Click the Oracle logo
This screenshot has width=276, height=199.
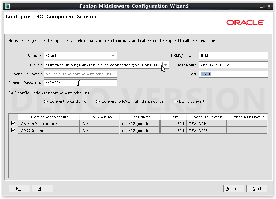point(245,23)
